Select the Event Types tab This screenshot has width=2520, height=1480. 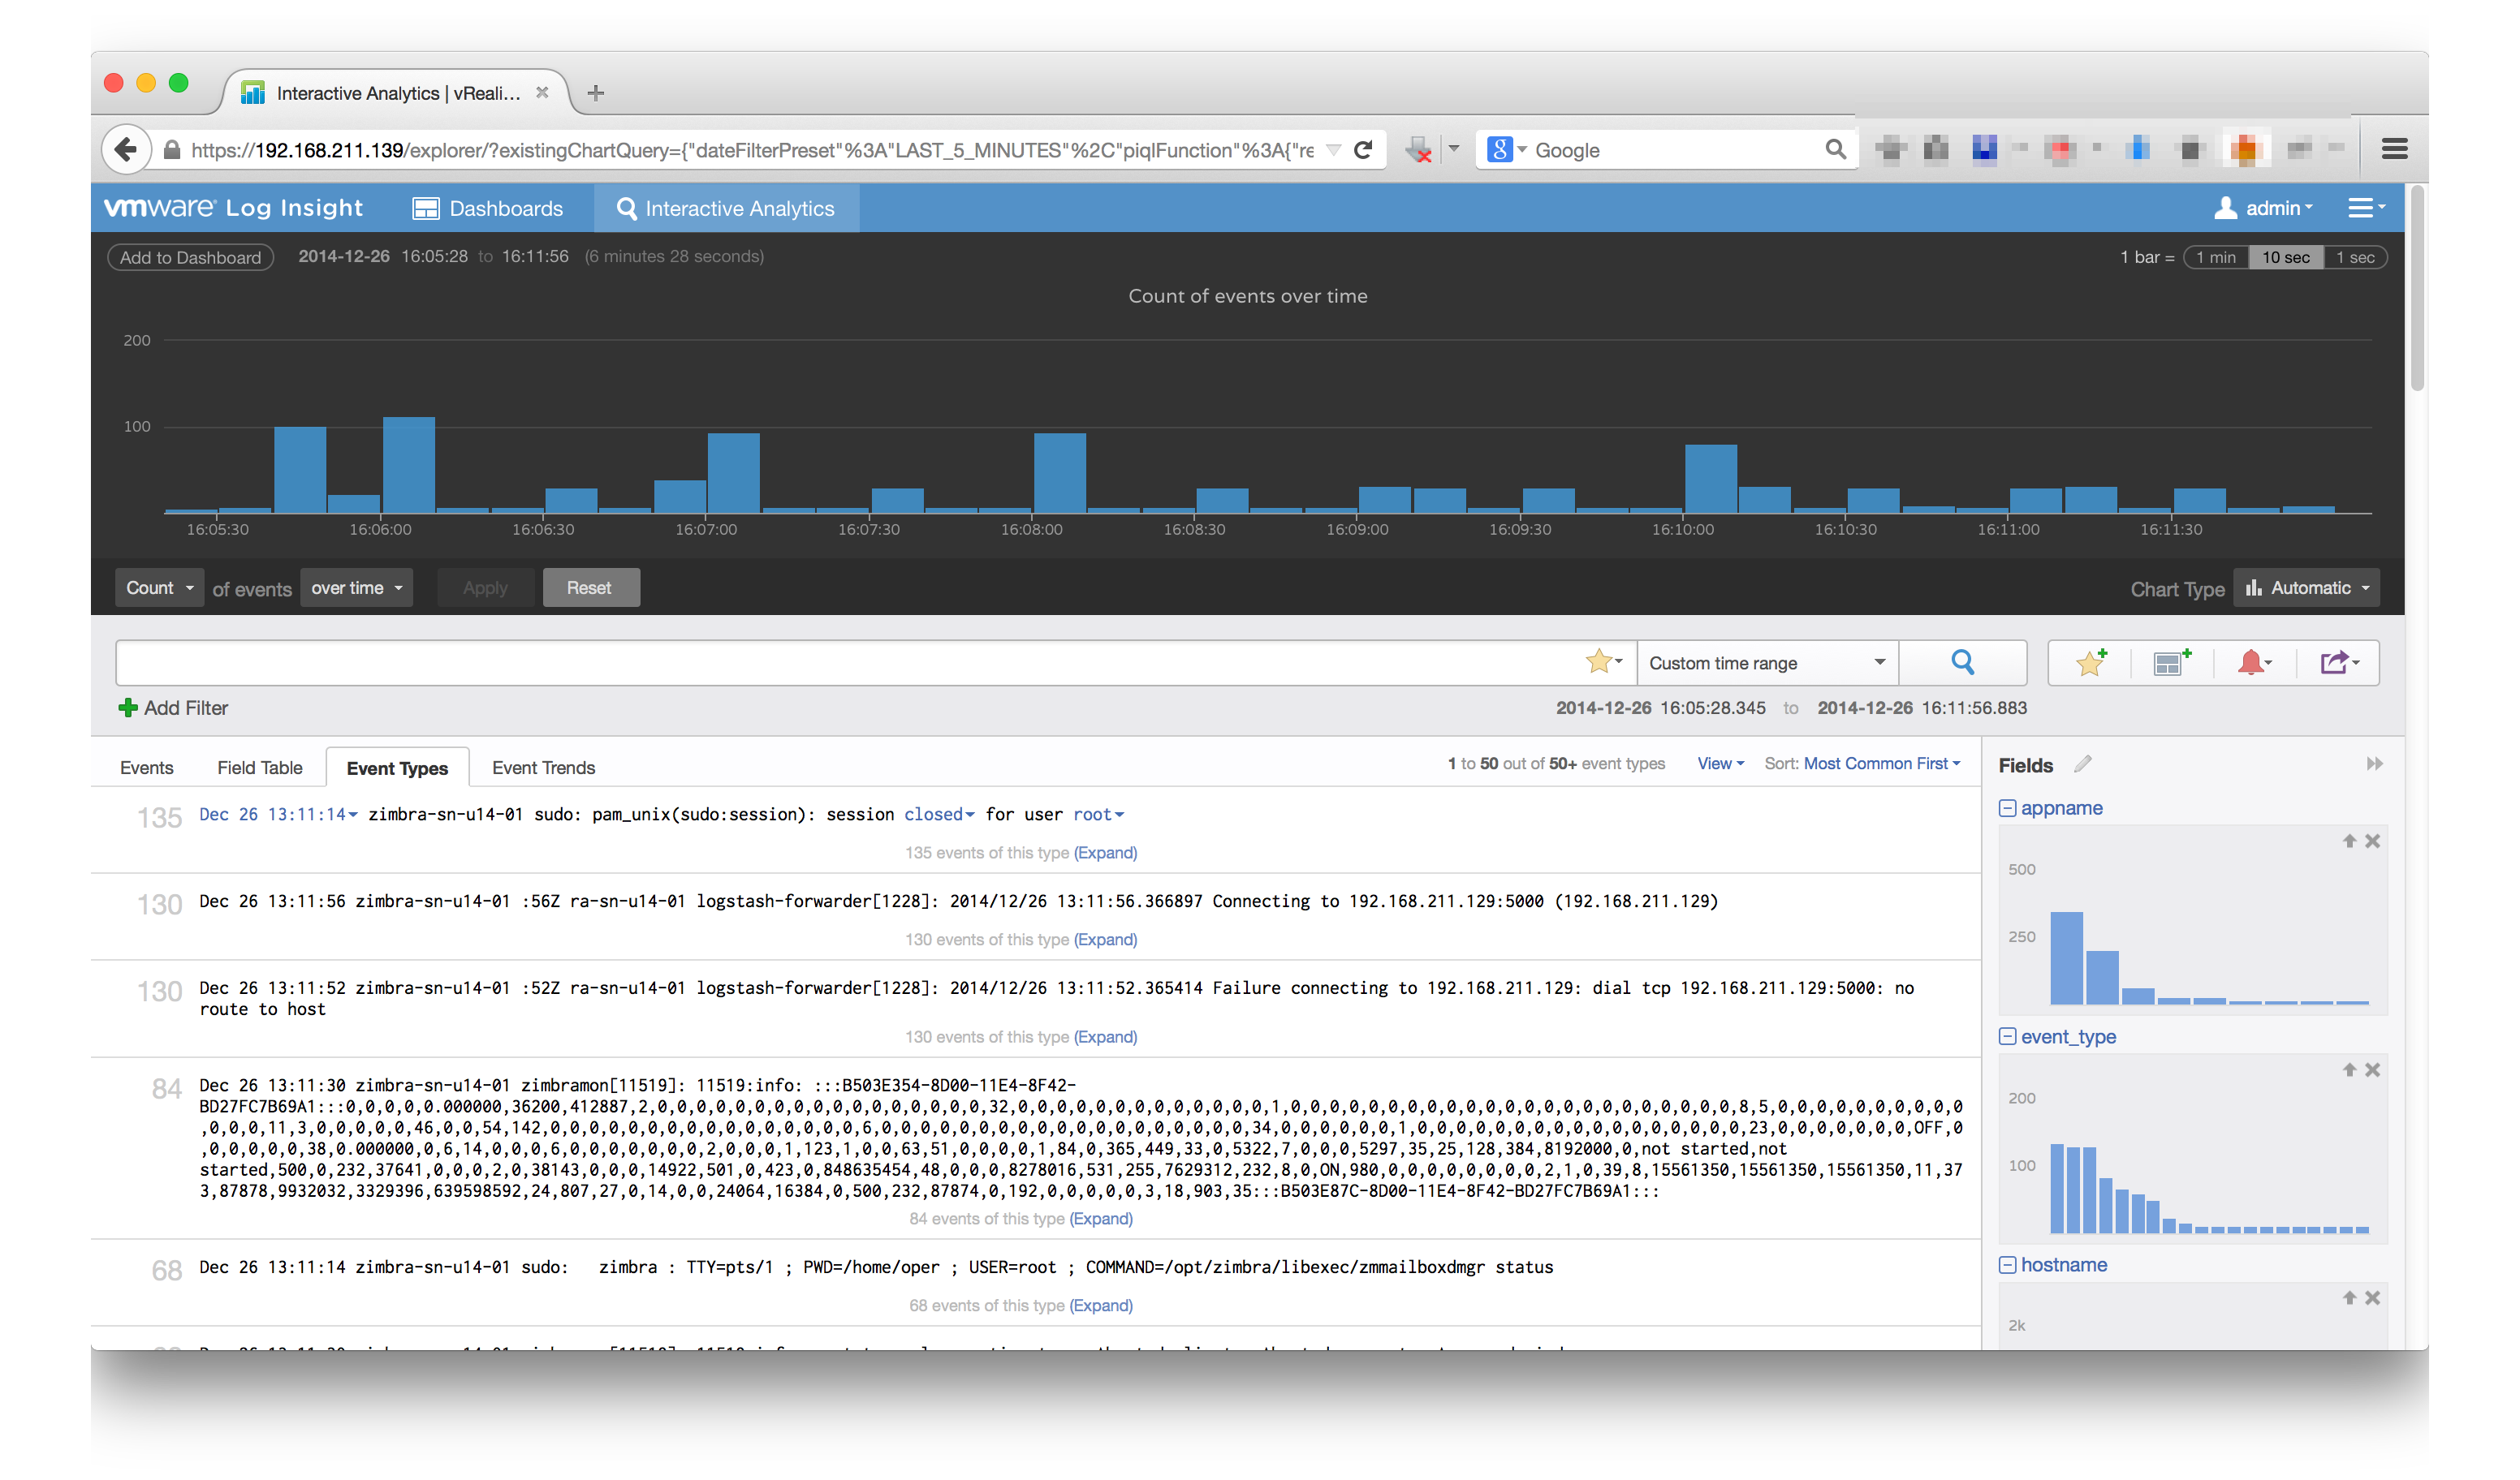click(x=397, y=768)
